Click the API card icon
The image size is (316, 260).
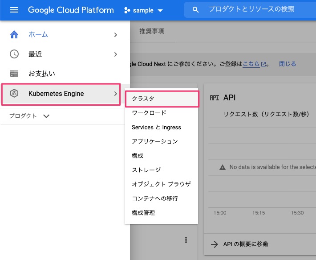click(215, 98)
